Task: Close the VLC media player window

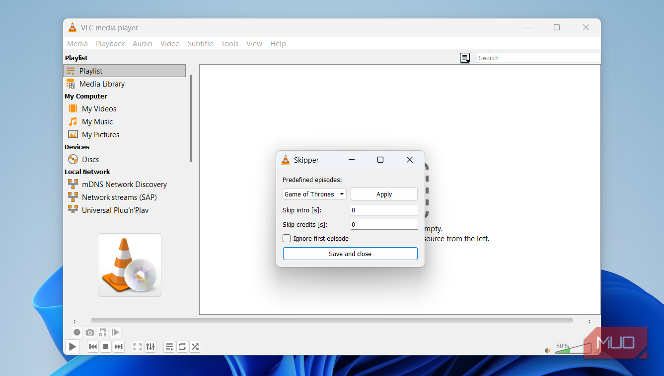Action: [x=586, y=28]
